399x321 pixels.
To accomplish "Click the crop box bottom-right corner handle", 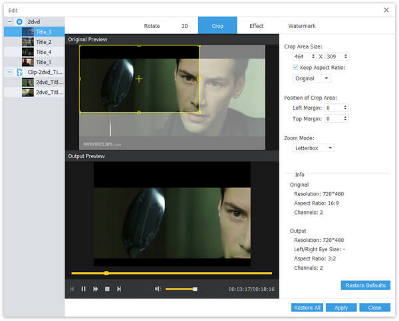I will point(199,112).
